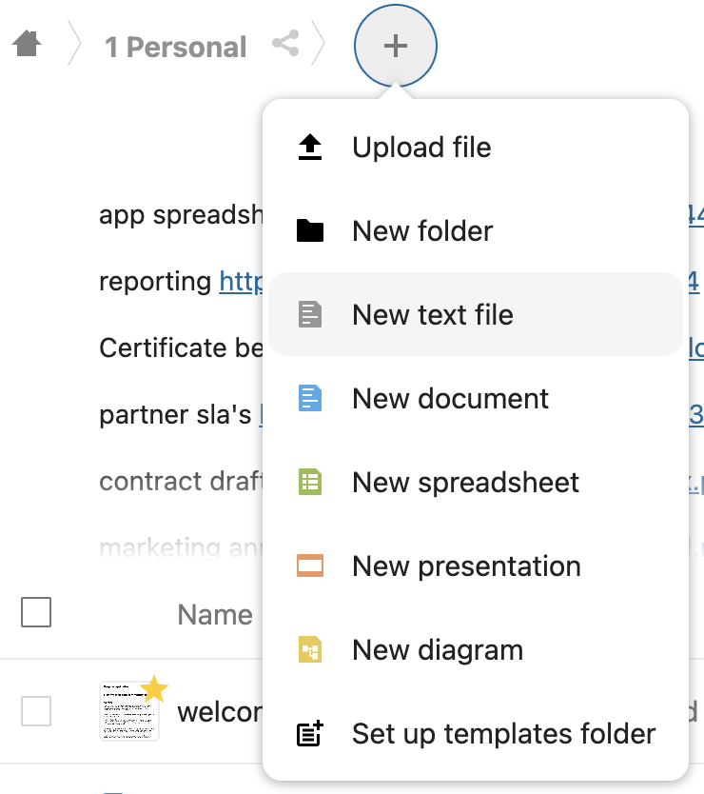Toggle favorite star on welcome file
Screen dimensions: 704x794
(154, 688)
